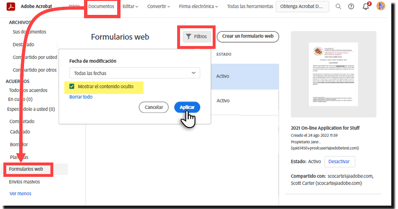
Task: Click the Cancelar button
Action: [154, 107]
